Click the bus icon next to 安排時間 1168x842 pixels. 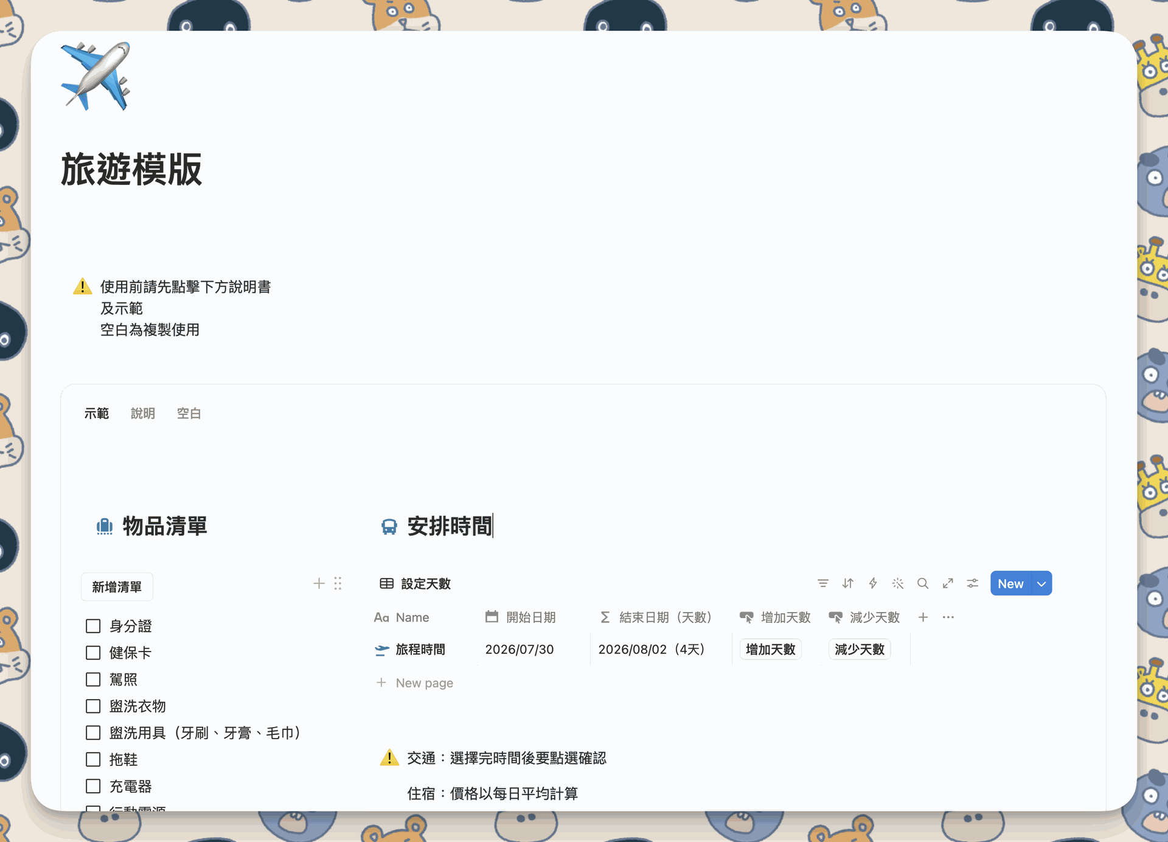[x=389, y=526]
